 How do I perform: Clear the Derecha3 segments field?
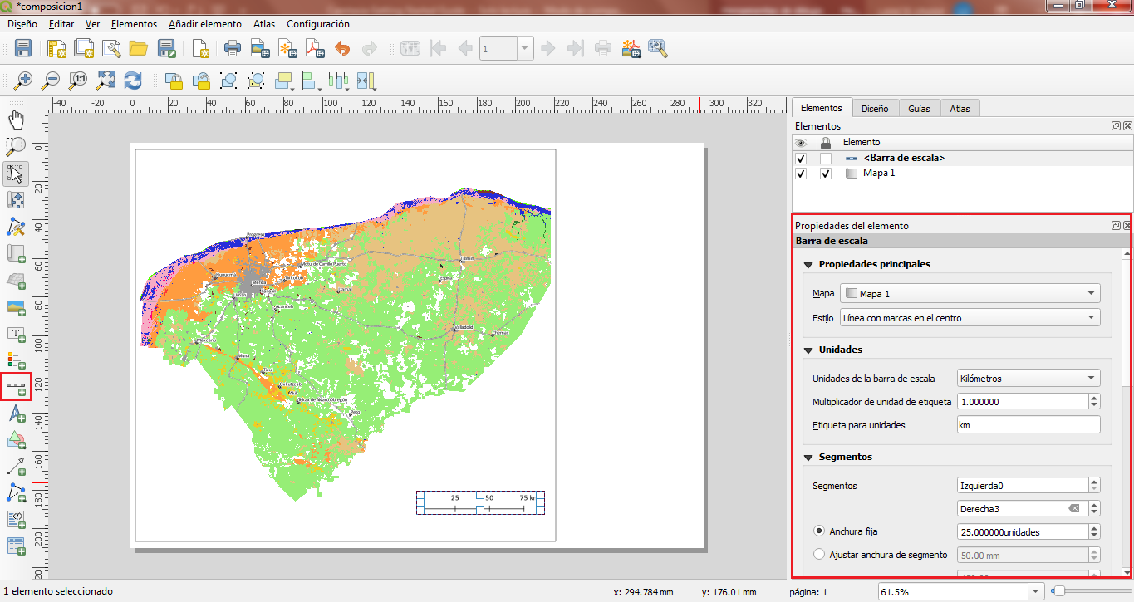pos(1074,508)
